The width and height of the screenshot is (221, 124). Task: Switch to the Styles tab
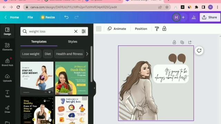pos(73,42)
